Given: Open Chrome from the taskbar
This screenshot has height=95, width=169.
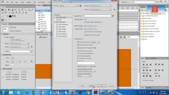Looking at the screenshot, I should click(88, 92).
